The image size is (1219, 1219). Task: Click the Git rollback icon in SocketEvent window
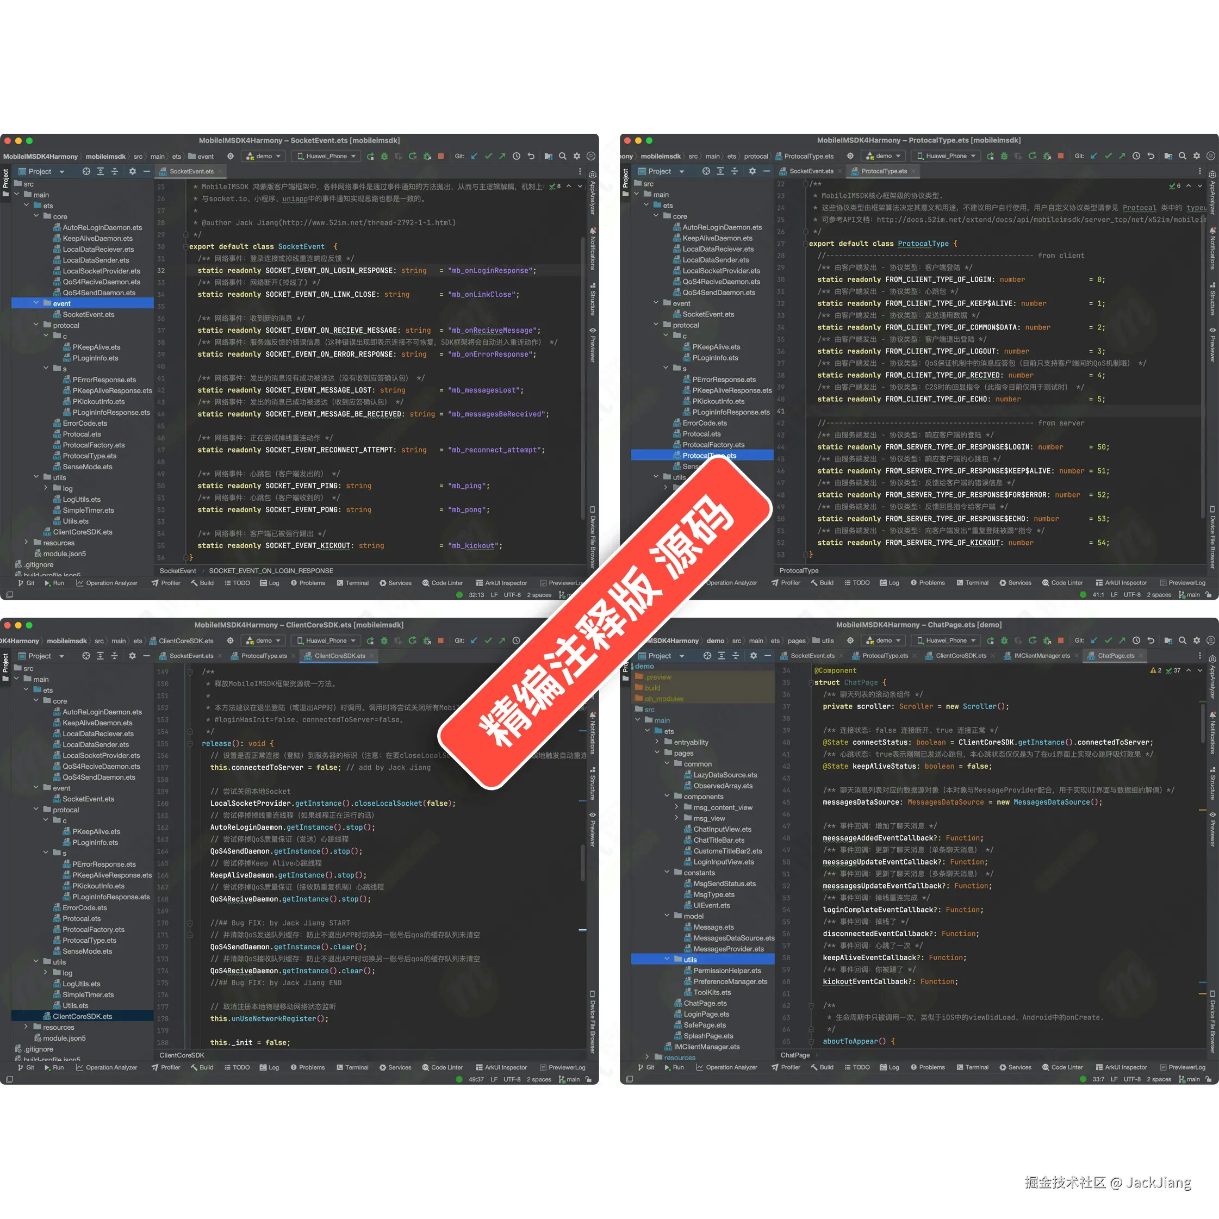(x=531, y=157)
